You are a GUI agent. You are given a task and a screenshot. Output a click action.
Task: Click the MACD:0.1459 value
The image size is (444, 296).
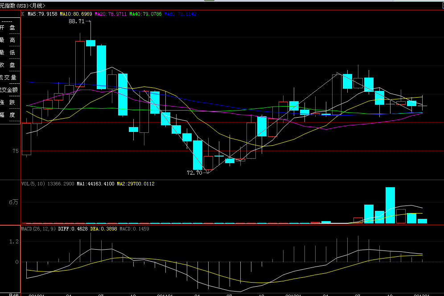tap(134, 229)
